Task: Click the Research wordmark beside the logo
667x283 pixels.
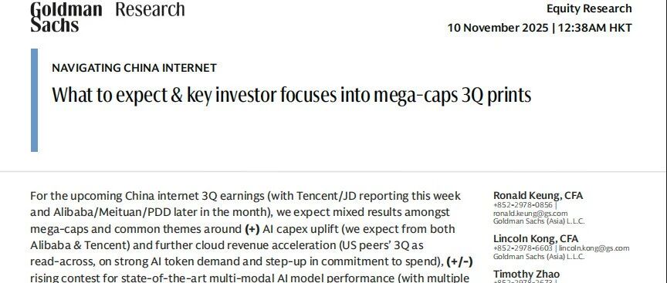Action: coord(150,9)
